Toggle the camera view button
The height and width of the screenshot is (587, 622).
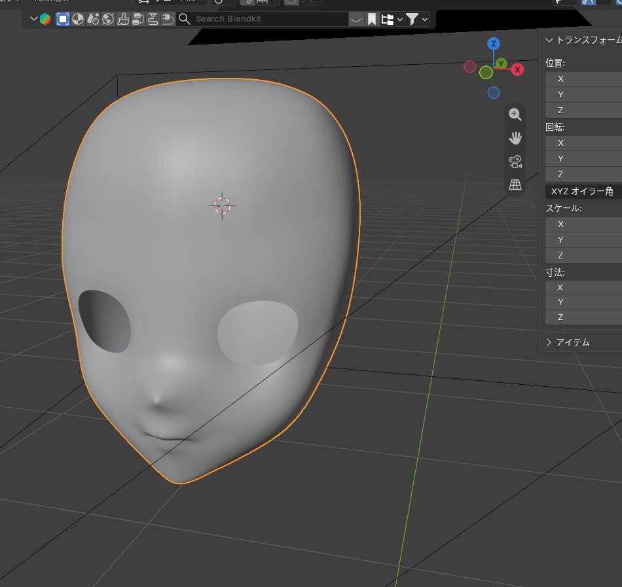point(515,162)
